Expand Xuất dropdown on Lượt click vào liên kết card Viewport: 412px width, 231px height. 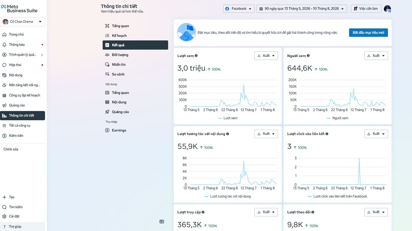pyautogui.click(x=376, y=134)
